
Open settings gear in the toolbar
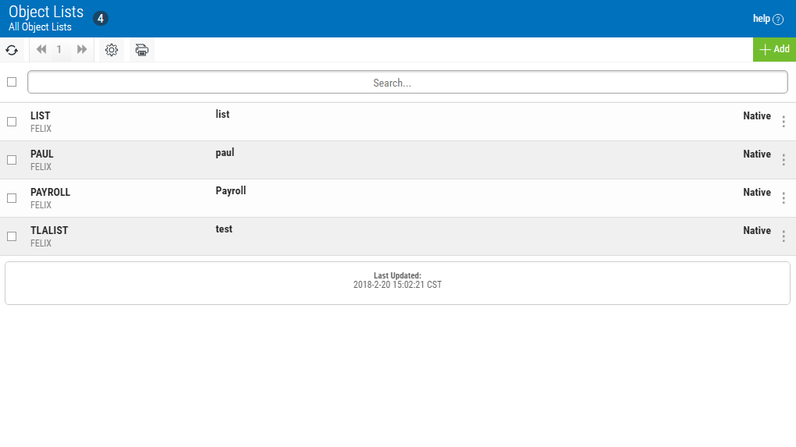click(x=112, y=50)
